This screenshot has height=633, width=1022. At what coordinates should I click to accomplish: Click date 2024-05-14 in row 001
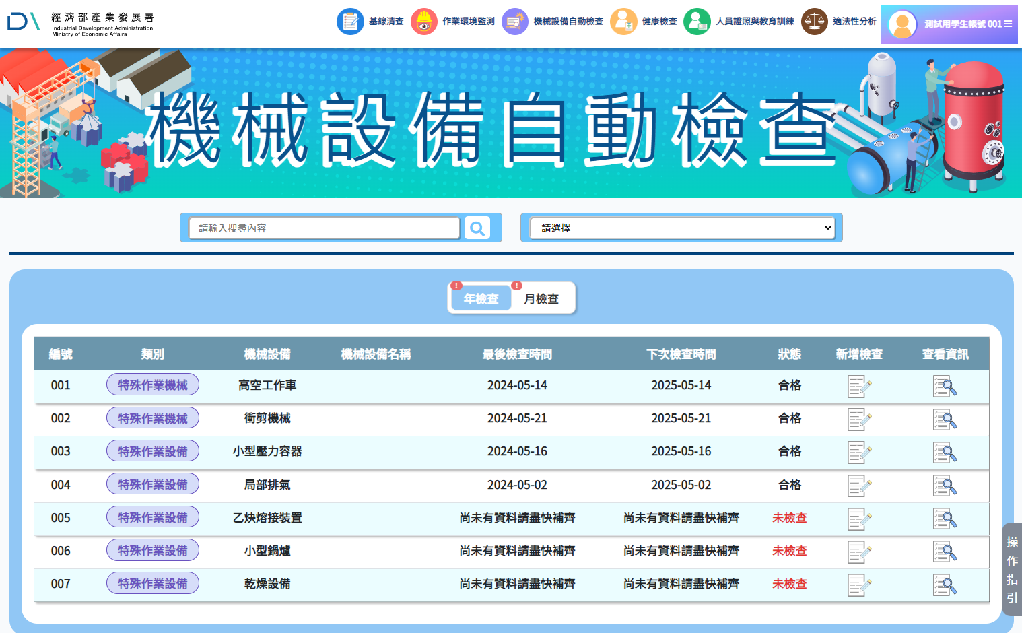coord(517,385)
